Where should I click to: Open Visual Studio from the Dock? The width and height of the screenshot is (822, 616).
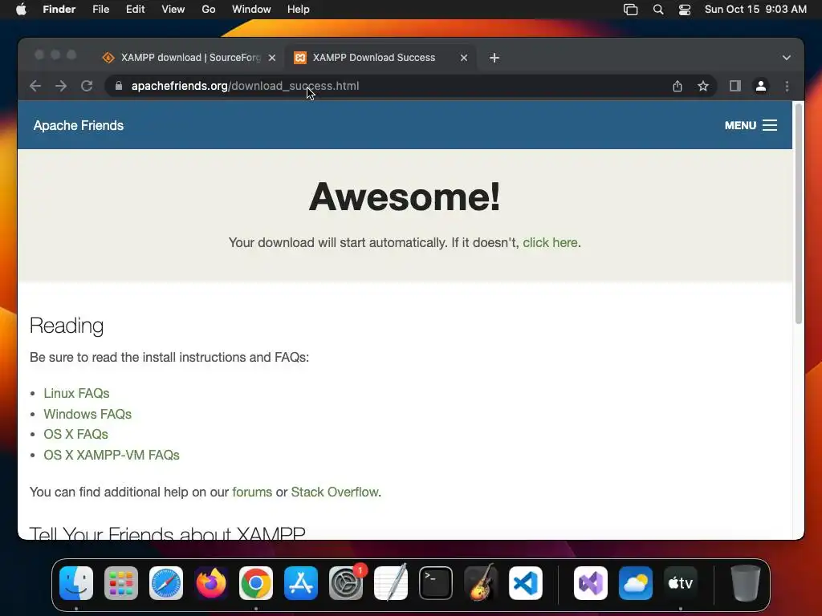[x=591, y=583]
